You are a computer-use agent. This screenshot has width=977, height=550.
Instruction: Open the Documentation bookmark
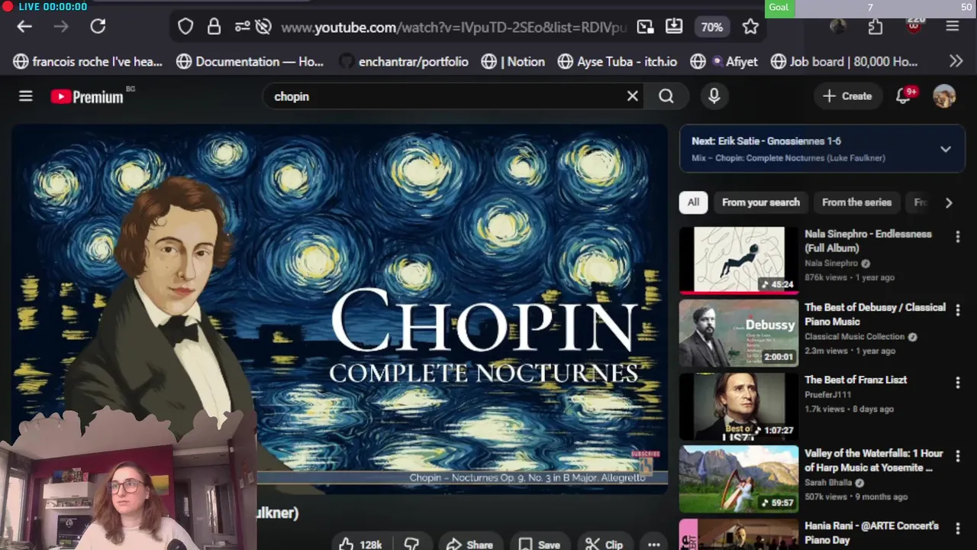[250, 61]
